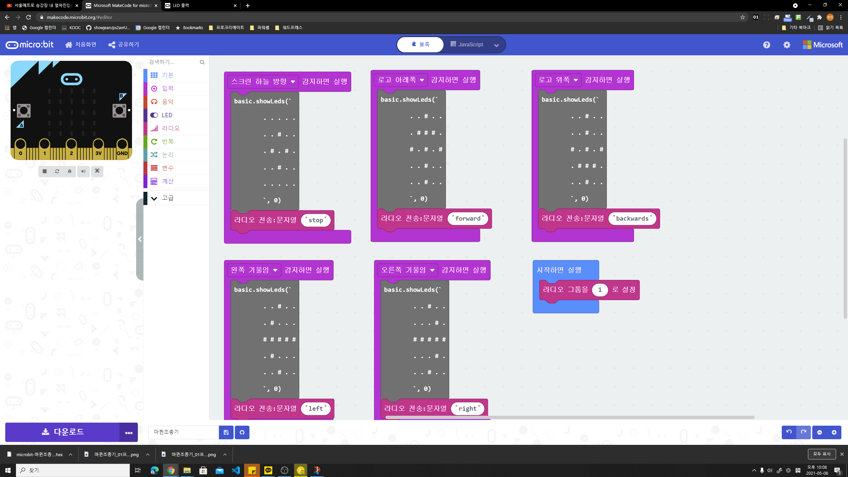
Task: Switch to the JavaScript editor tab
Action: point(467,44)
